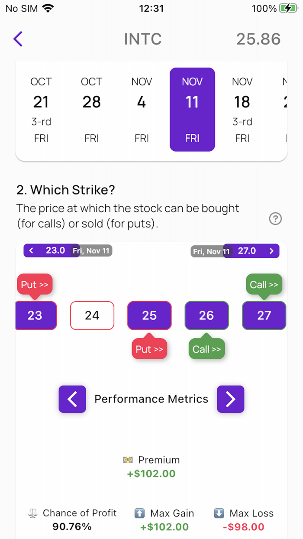Open the question mark help icon
Viewport: 303px width, 539px height.
pyautogui.click(x=275, y=219)
